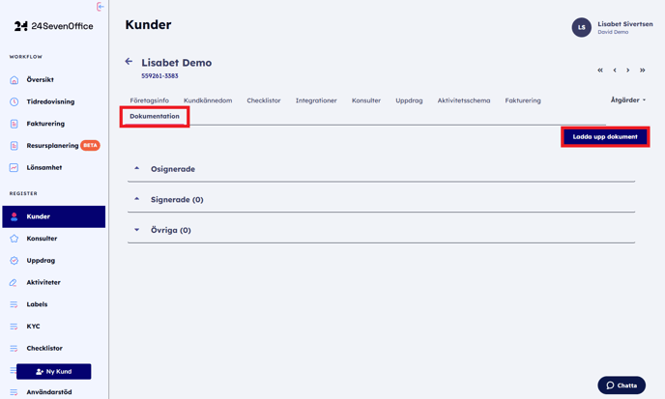Viewport: 665px width, 399px height.
Task: Go back using the left arrow icon
Action: (x=129, y=62)
